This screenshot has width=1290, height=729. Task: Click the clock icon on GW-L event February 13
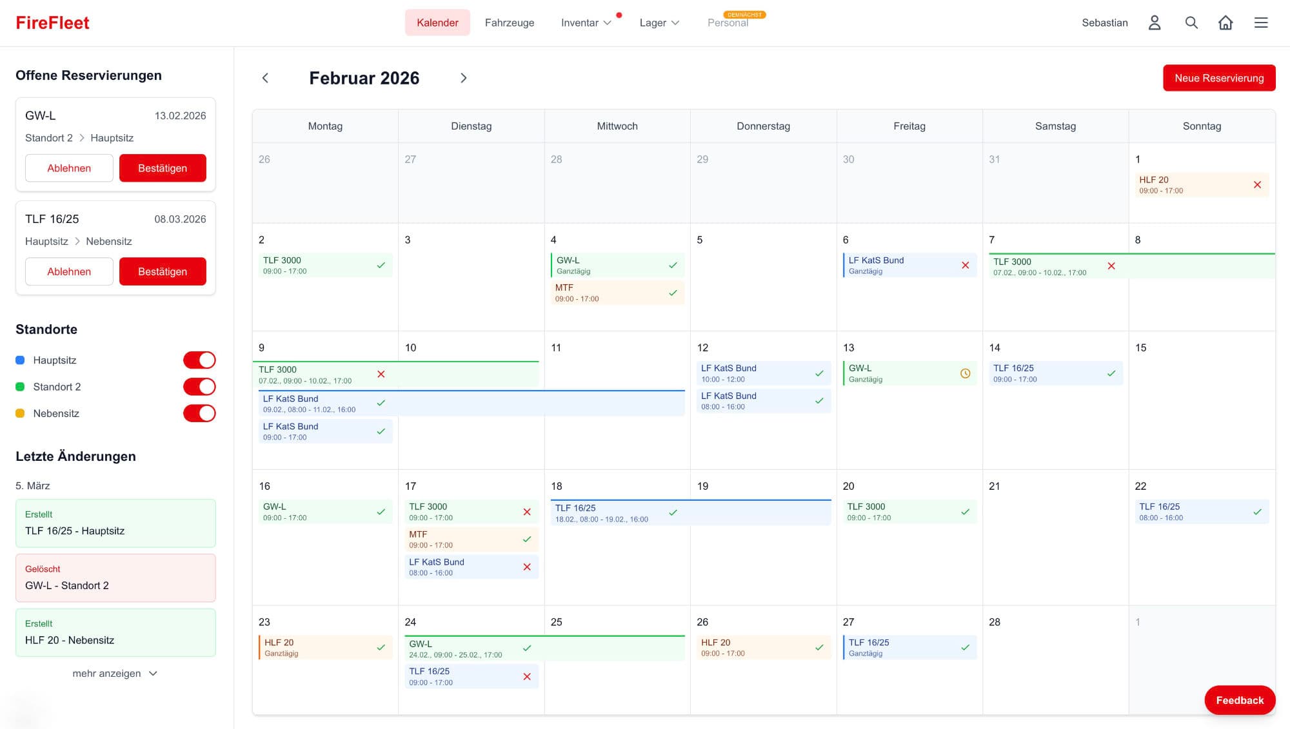pos(965,373)
